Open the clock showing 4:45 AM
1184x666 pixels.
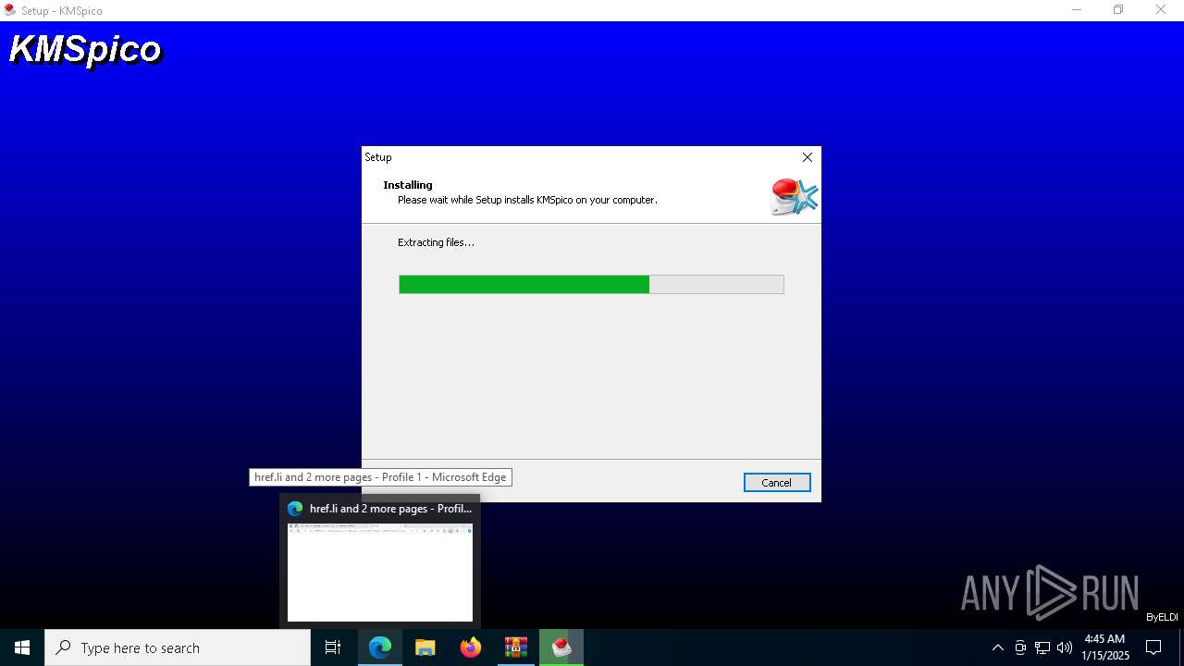[x=1104, y=647]
